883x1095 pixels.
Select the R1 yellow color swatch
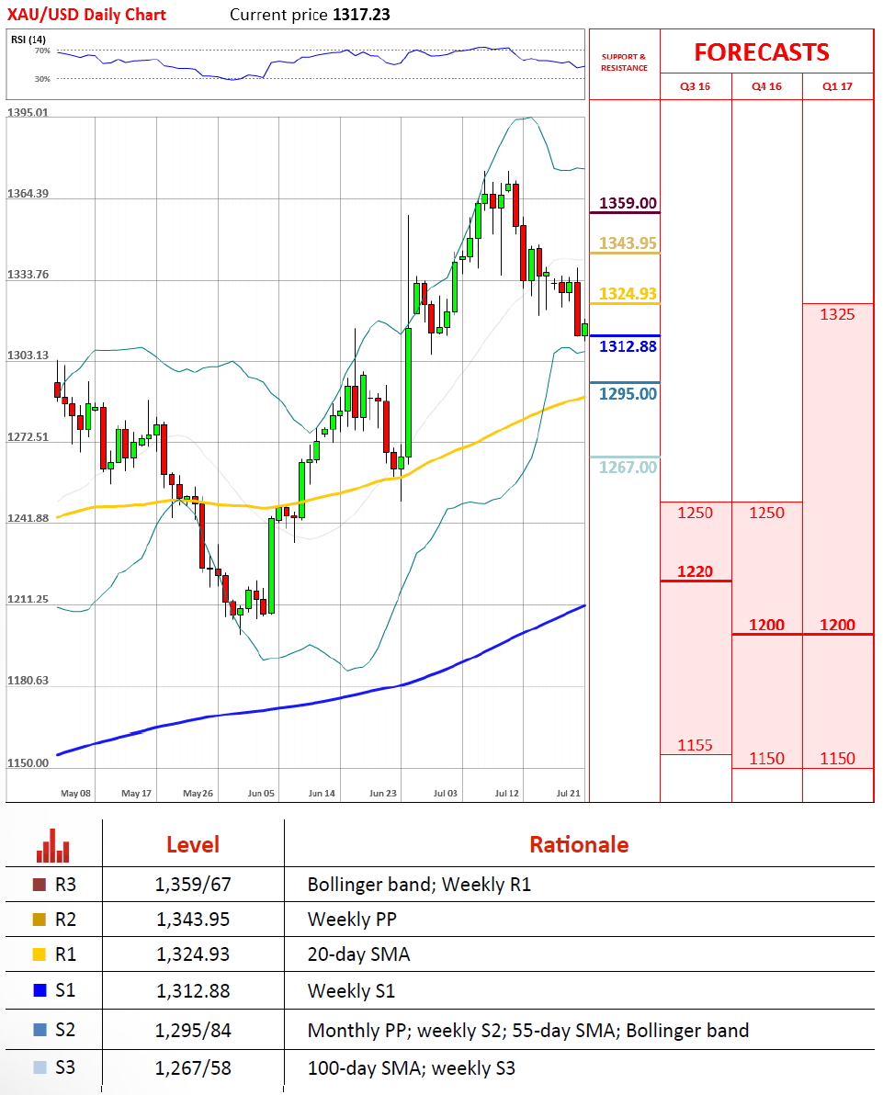40,954
